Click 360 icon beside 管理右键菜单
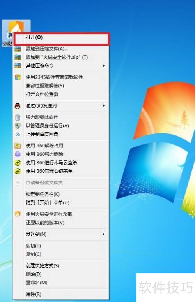The image size is (195, 302). pos(18,171)
